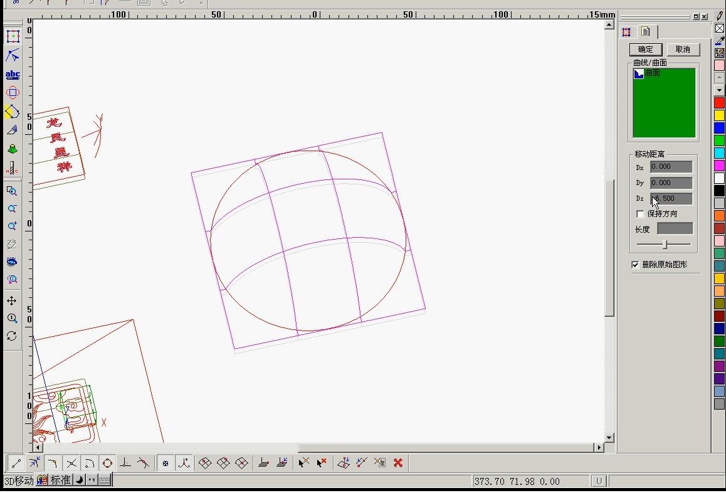Switch to the document properties tab

tap(645, 32)
